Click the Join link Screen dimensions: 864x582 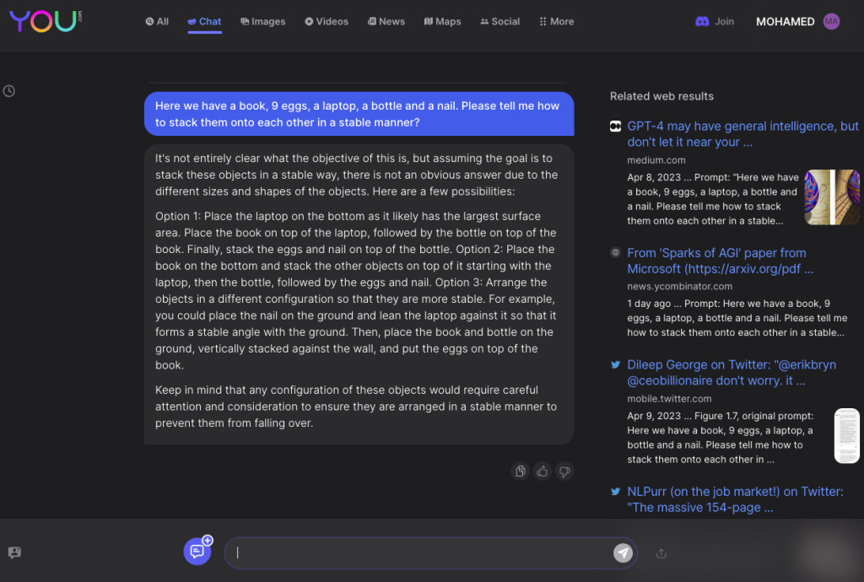tap(724, 21)
